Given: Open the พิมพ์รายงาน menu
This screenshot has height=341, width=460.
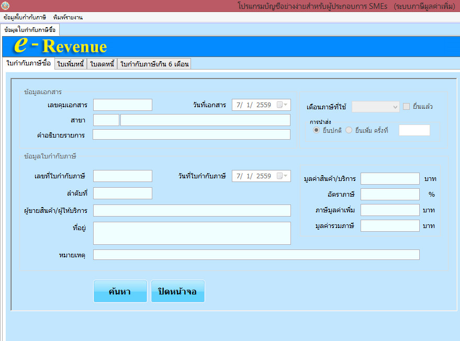Looking at the screenshot, I should [68, 17].
